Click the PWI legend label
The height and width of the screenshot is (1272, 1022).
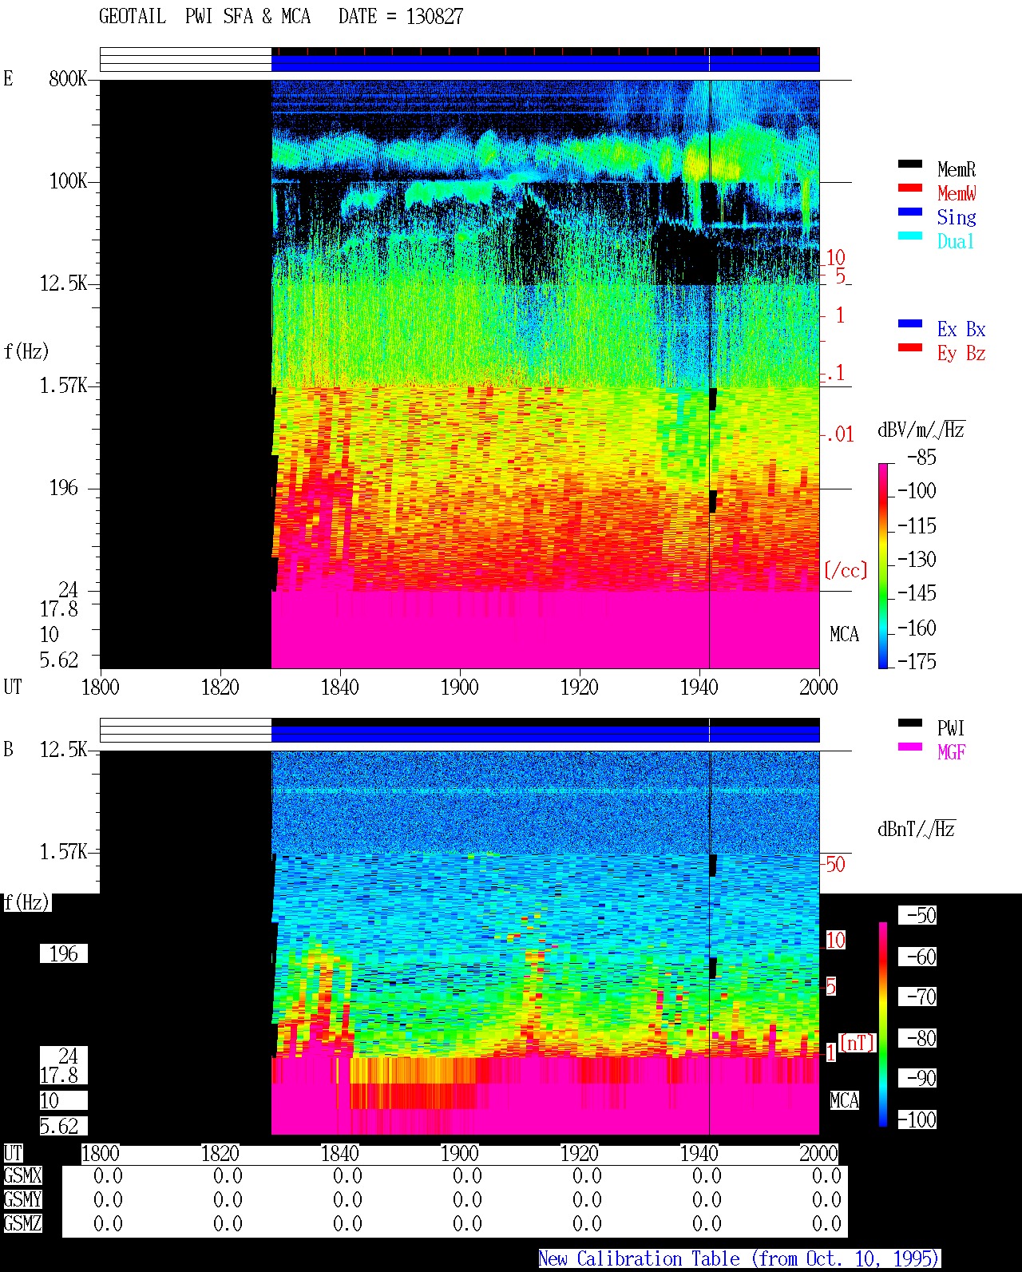click(951, 728)
